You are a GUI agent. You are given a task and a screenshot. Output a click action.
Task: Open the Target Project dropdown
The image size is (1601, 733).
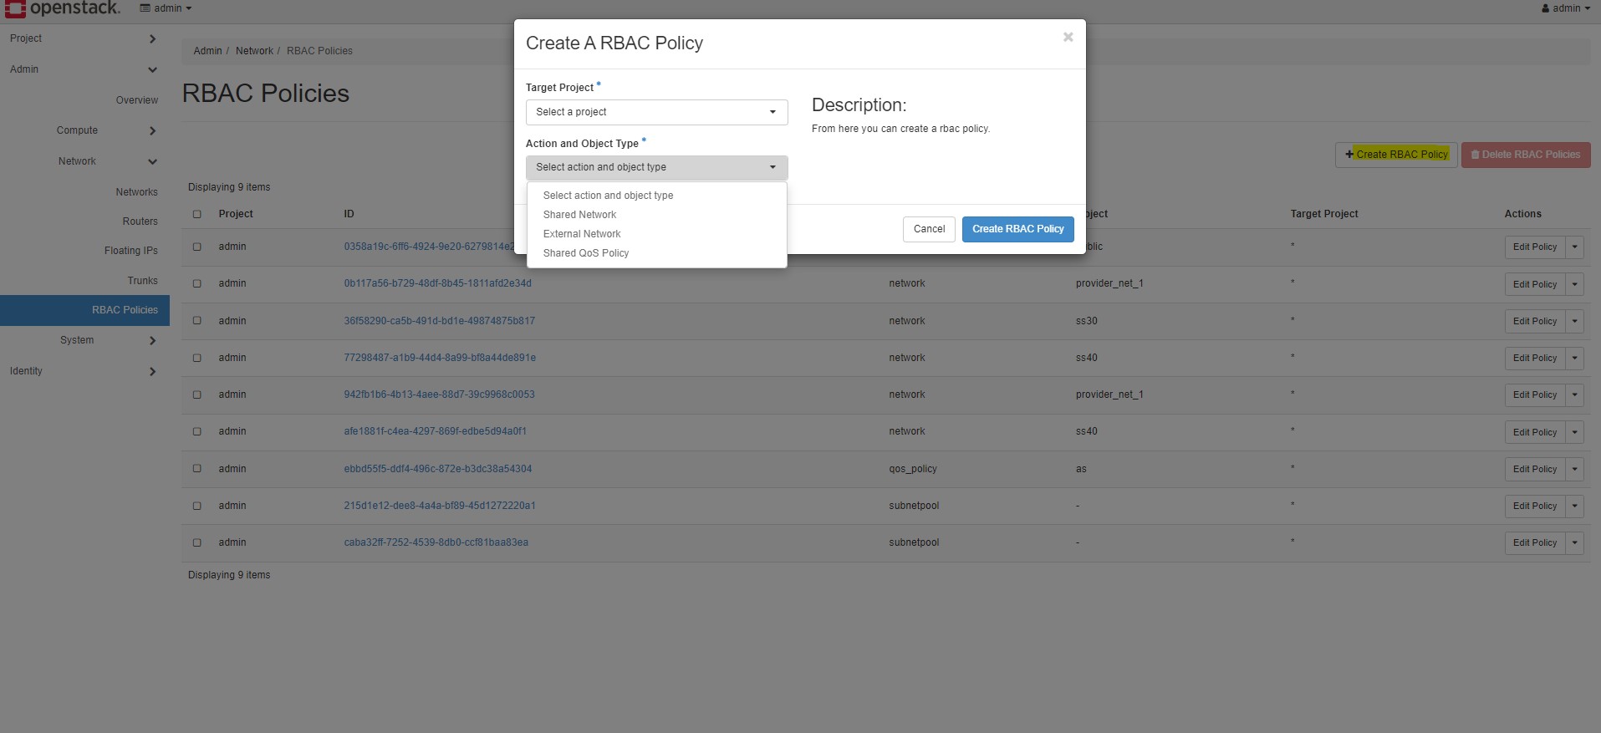[656, 112]
